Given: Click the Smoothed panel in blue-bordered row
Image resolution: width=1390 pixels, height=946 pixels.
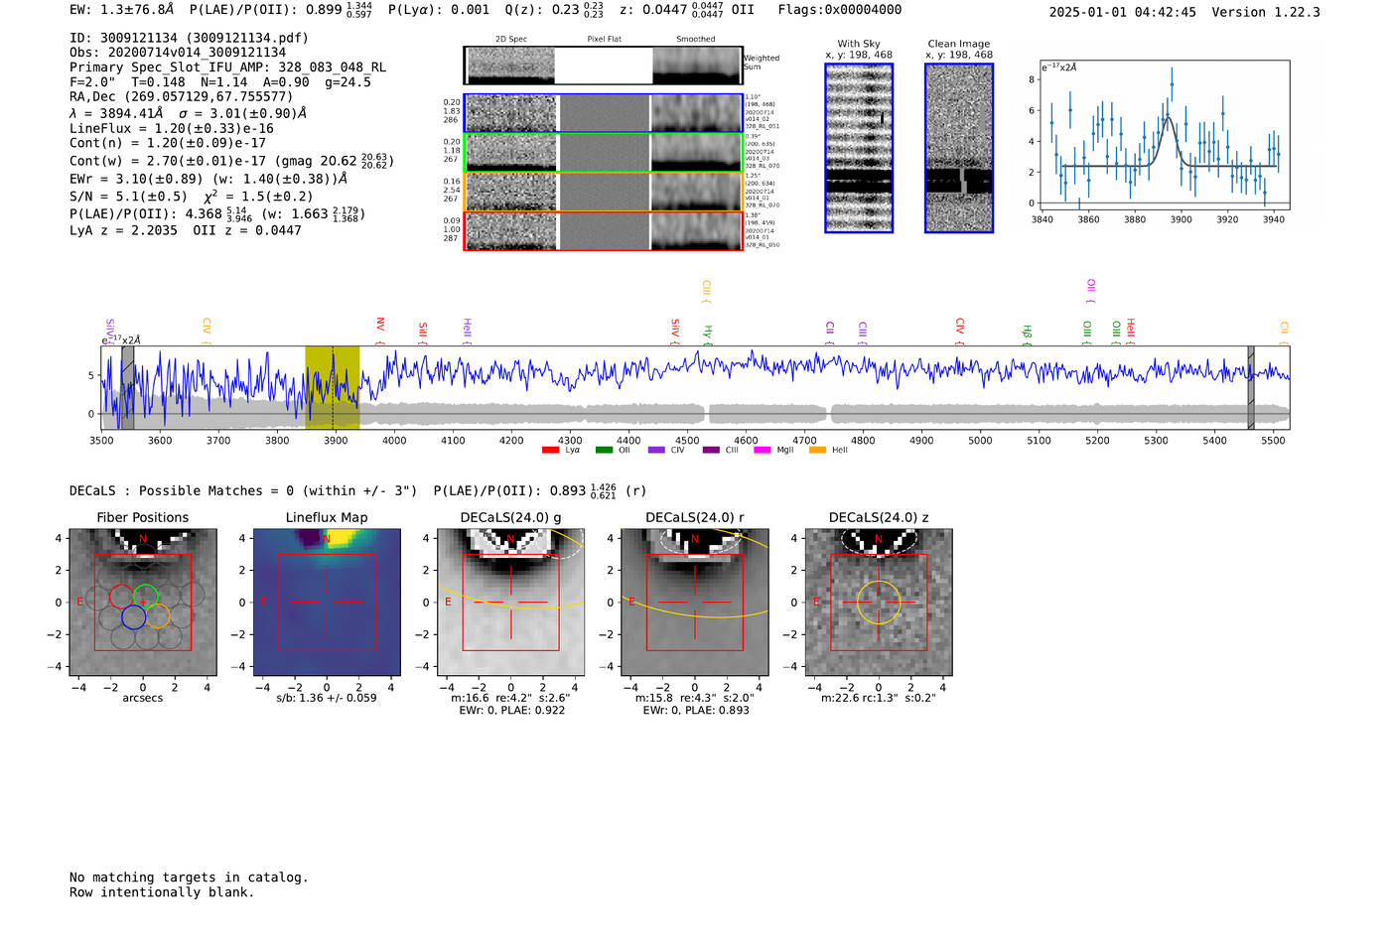Looking at the screenshot, I should point(697,113).
